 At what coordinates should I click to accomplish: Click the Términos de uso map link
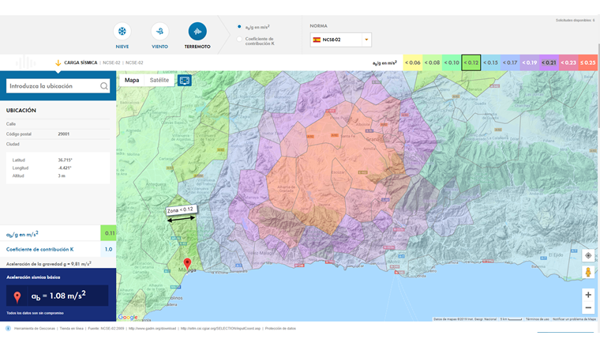click(x=538, y=319)
